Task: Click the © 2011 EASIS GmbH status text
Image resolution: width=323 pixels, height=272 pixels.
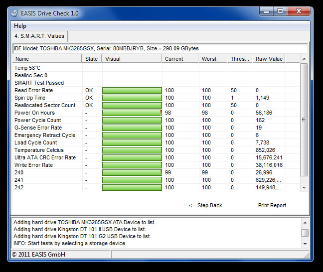Action: coord(38,255)
